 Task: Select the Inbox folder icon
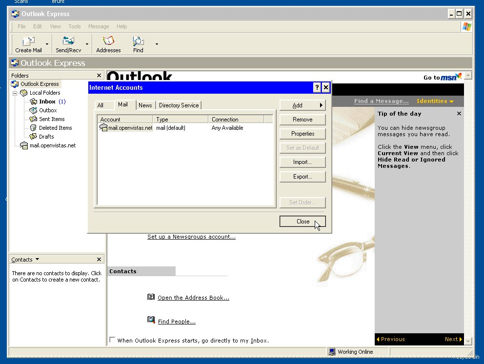pos(33,101)
